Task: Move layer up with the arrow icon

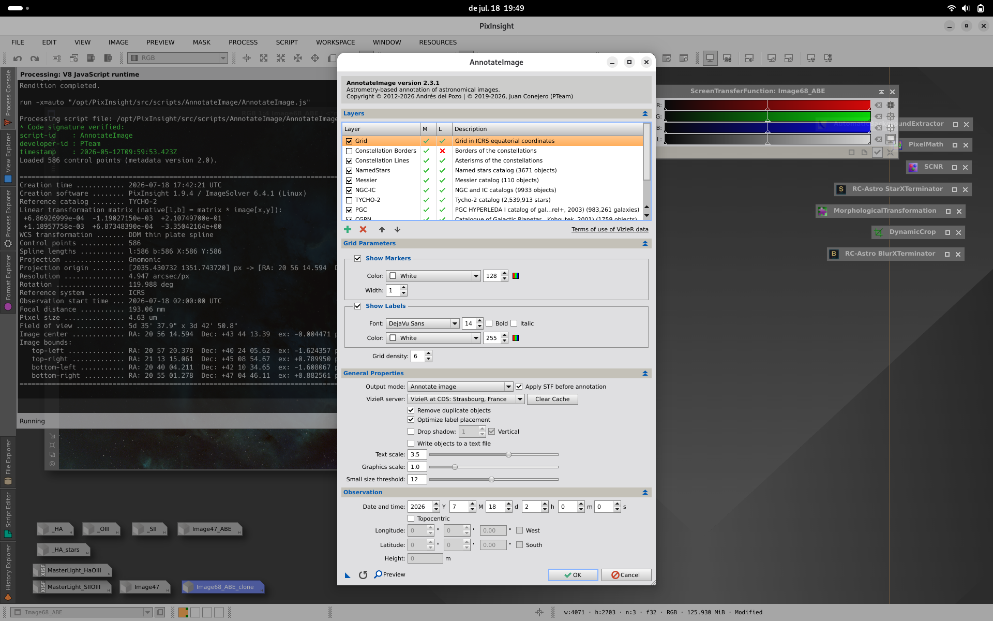Action: [382, 229]
